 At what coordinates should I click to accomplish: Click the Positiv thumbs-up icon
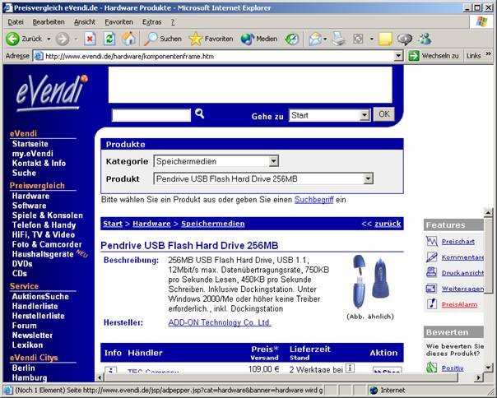(x=431, y=368)
